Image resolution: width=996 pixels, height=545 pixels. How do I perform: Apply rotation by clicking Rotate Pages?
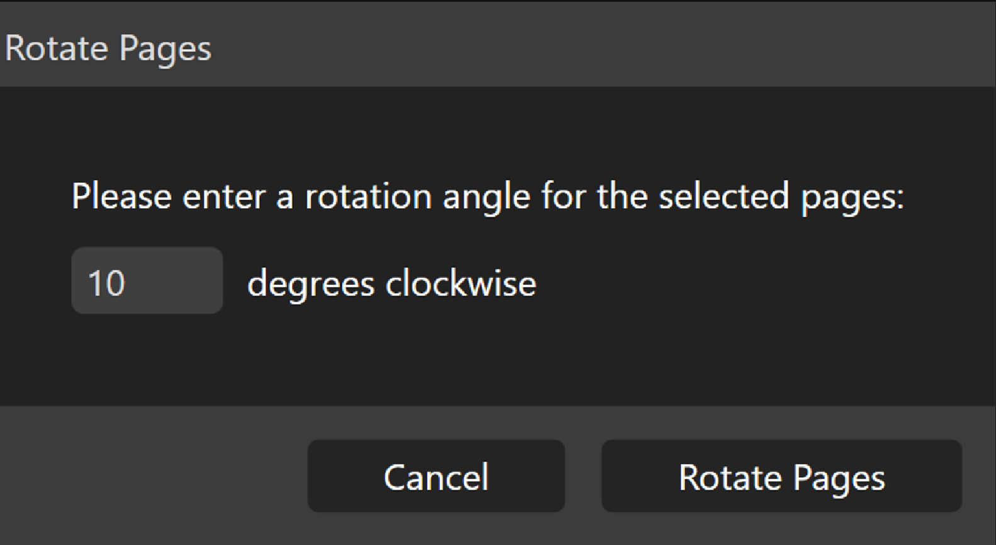(781, 476)
